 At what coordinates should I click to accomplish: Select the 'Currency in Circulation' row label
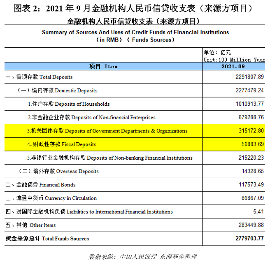(x=51, y=198)
